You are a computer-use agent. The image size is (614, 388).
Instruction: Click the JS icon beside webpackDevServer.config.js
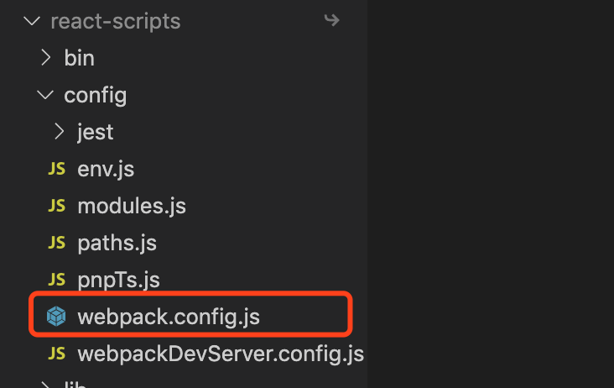pyautogui.click(x=56, y=353)
